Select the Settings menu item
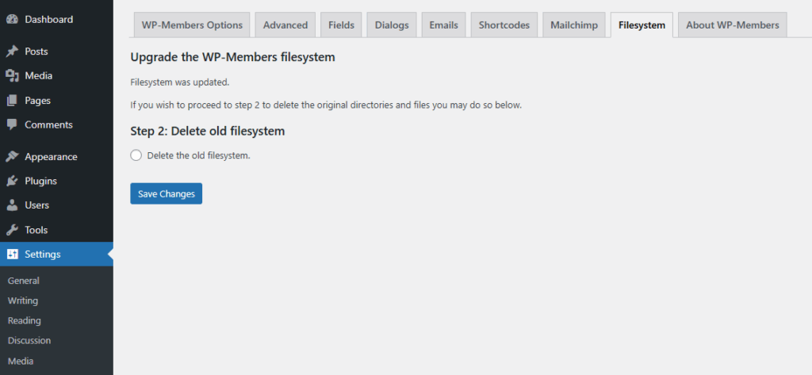Screen dimensions: 812x375 point(42,254)
